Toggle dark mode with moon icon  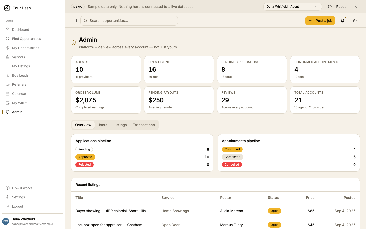click(x=355, y=21)
